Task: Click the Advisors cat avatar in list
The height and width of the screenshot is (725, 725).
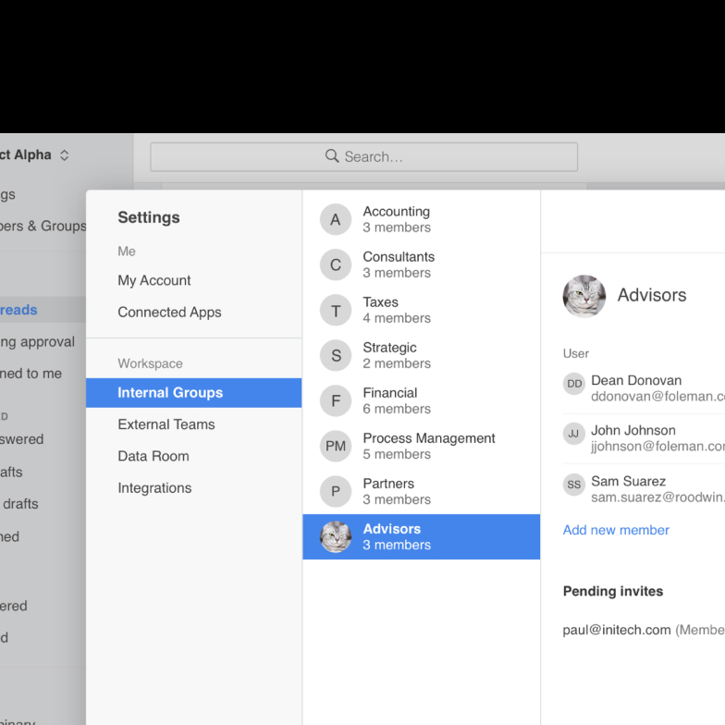Action: pos(336,537)
